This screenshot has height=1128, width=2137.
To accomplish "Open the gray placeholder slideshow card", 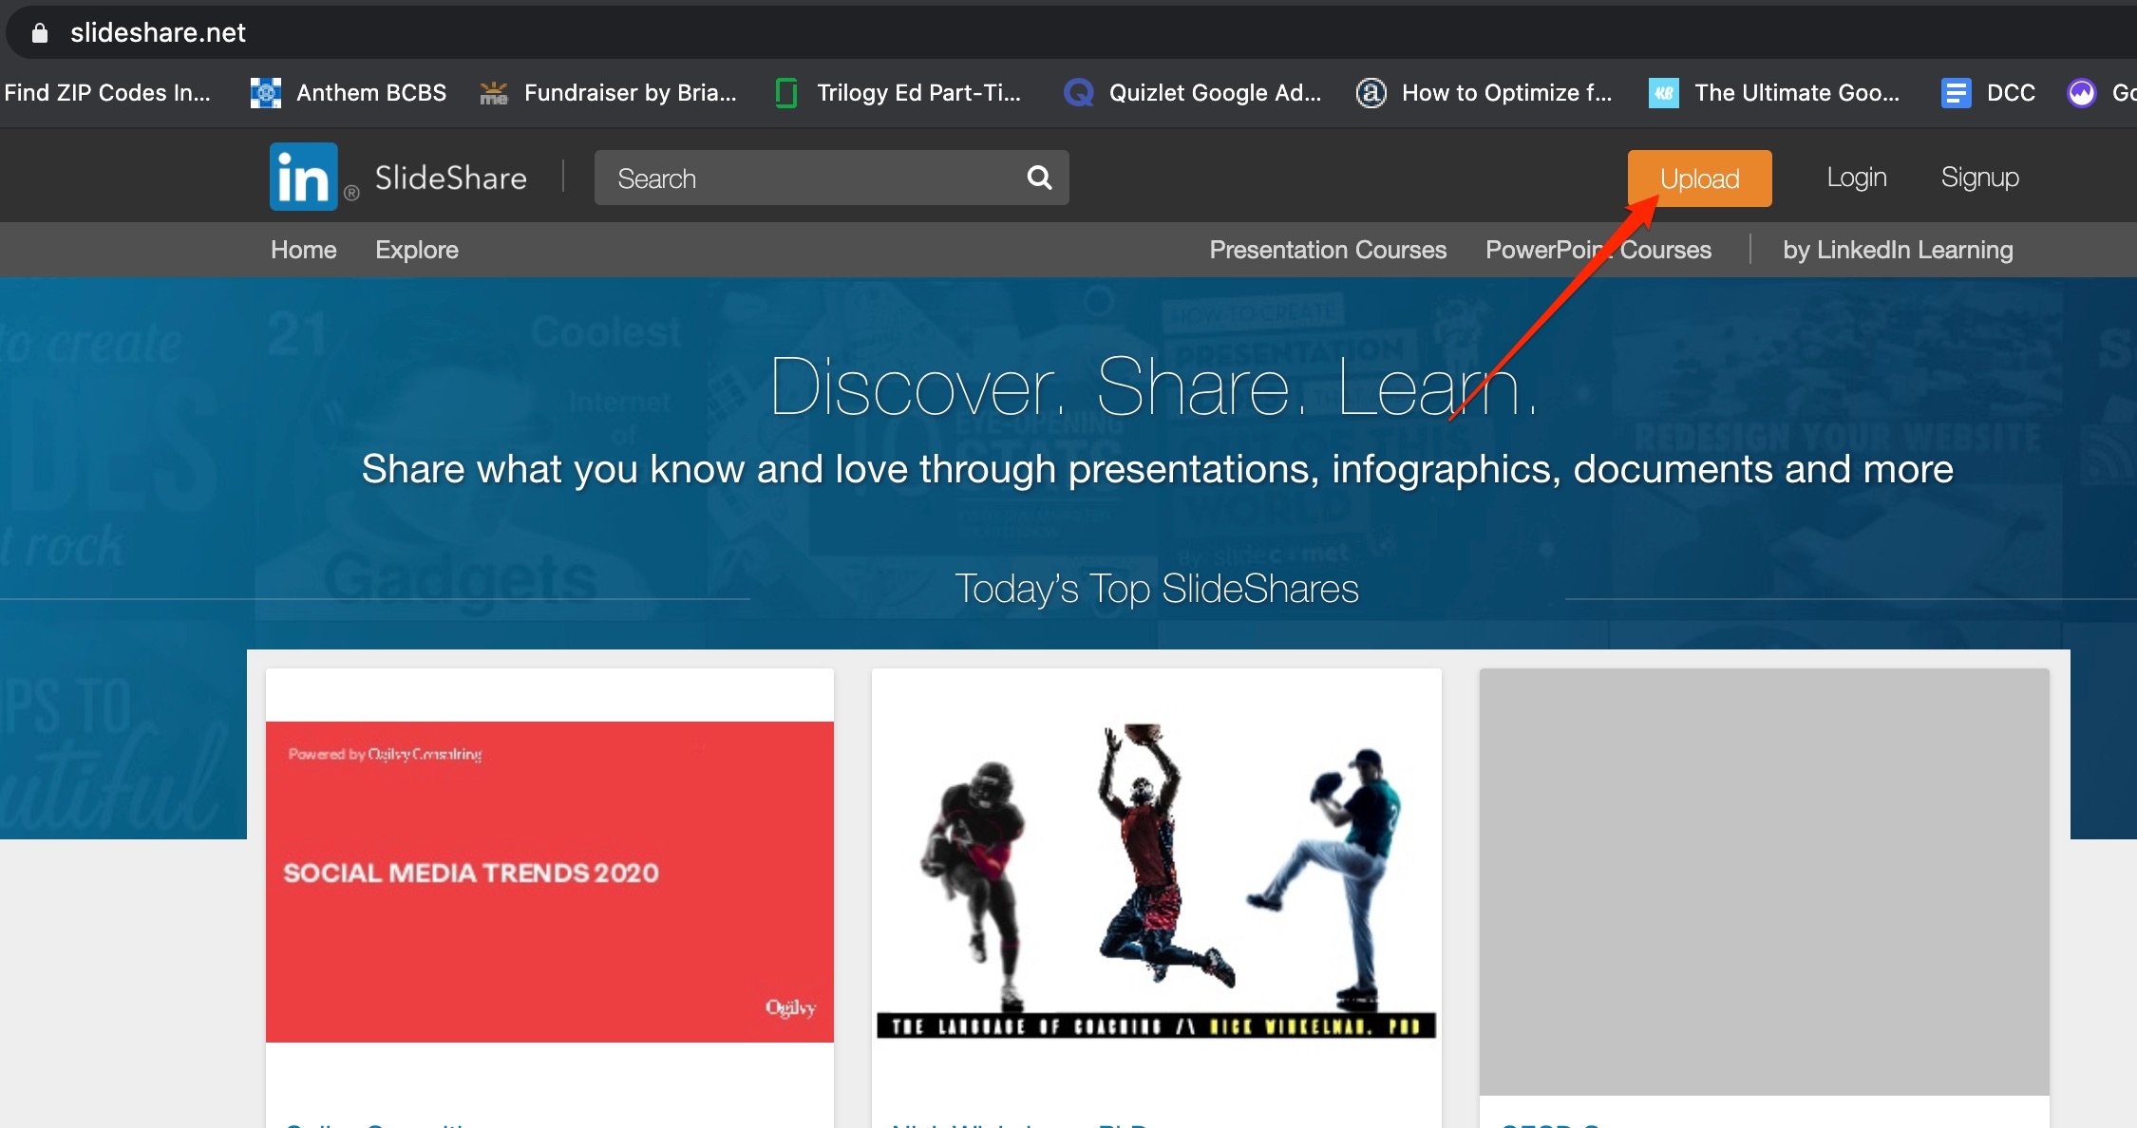I will pos(1764,881).
